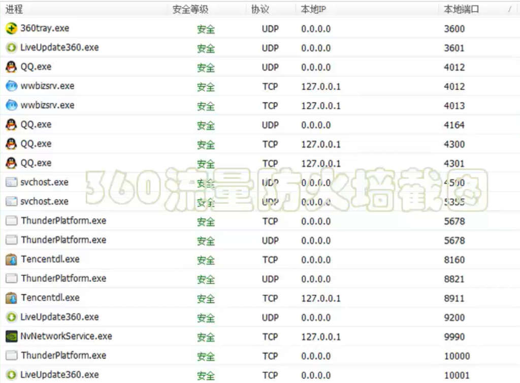Click port value 3600
520x383 pixels.
coord(454,29)
